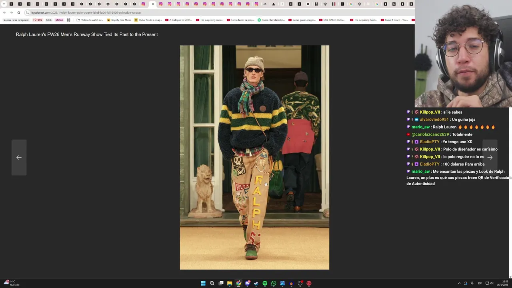512x288 pixels.
Task: Click the runway model photo
Action: coord(254,157)
